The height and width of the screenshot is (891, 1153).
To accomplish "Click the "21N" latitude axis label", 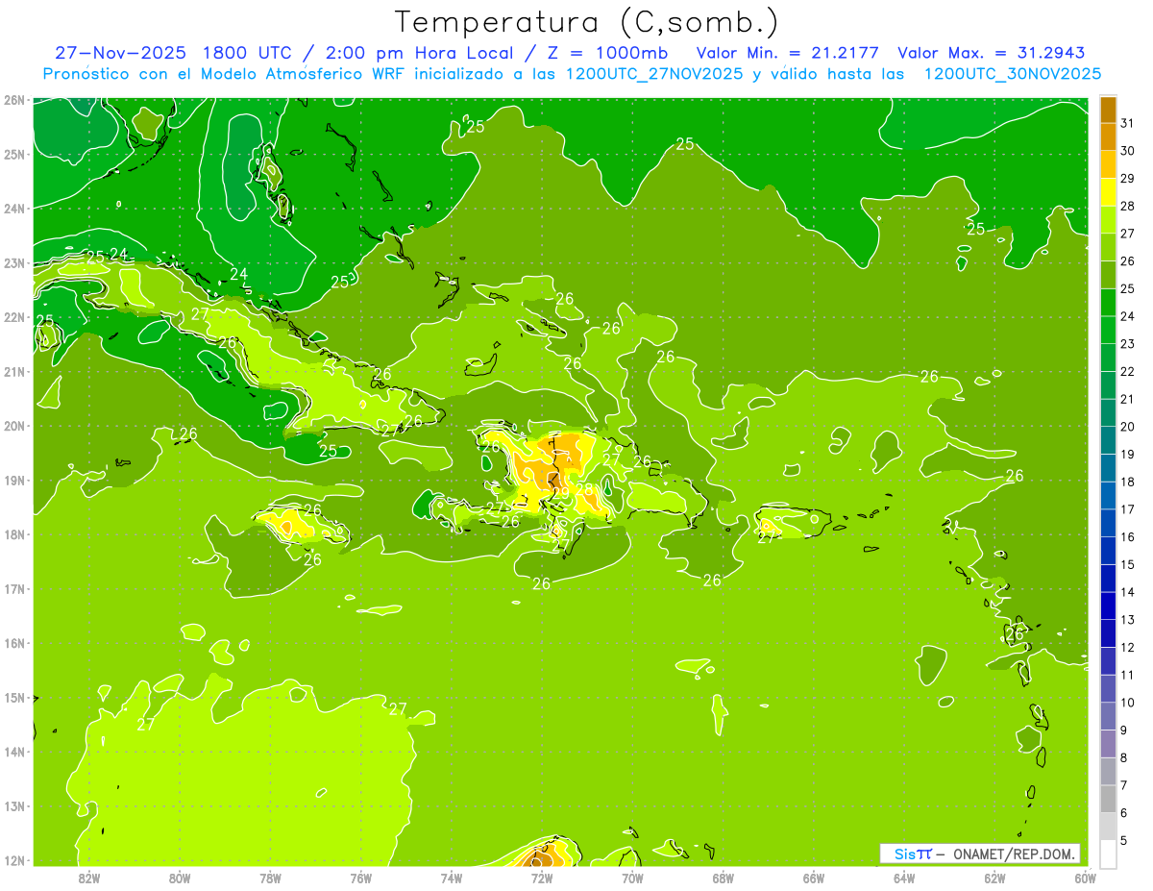I will pyautogui.click(x=13, y=372).
